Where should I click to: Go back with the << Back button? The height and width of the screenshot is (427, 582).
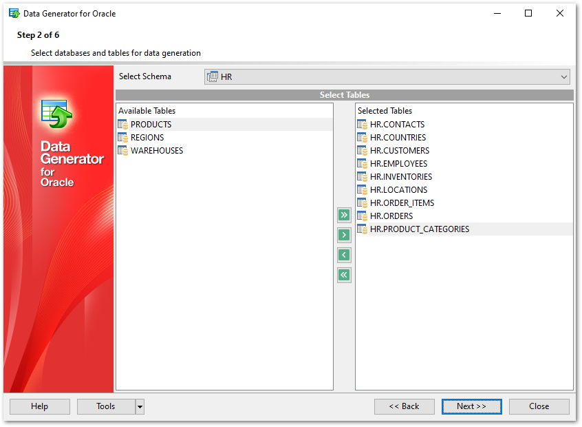click(x=405, y=406)
